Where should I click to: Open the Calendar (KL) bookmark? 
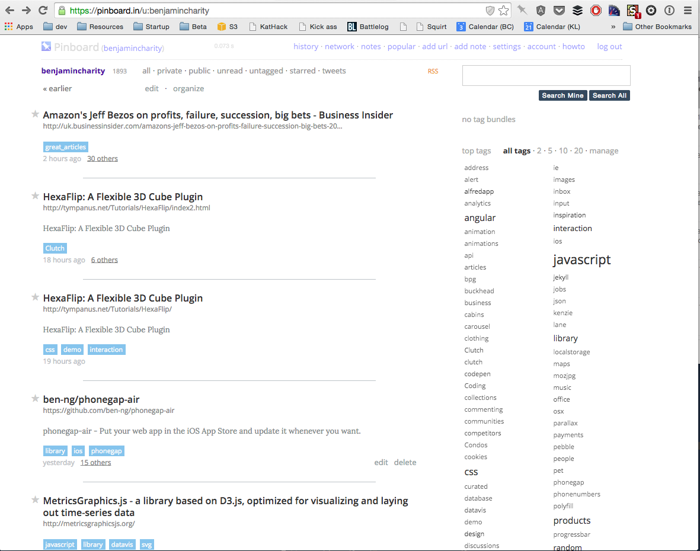pos(552,27)
